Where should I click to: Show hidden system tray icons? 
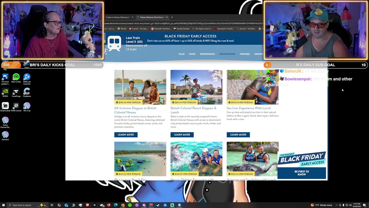click(x=336, y=205)
